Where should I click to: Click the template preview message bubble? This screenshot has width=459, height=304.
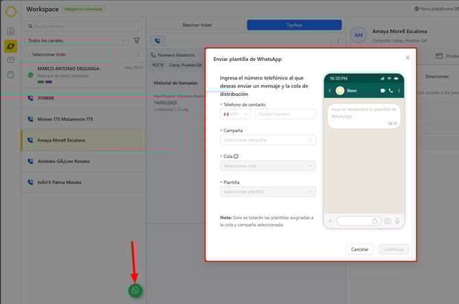click(364, 116)
